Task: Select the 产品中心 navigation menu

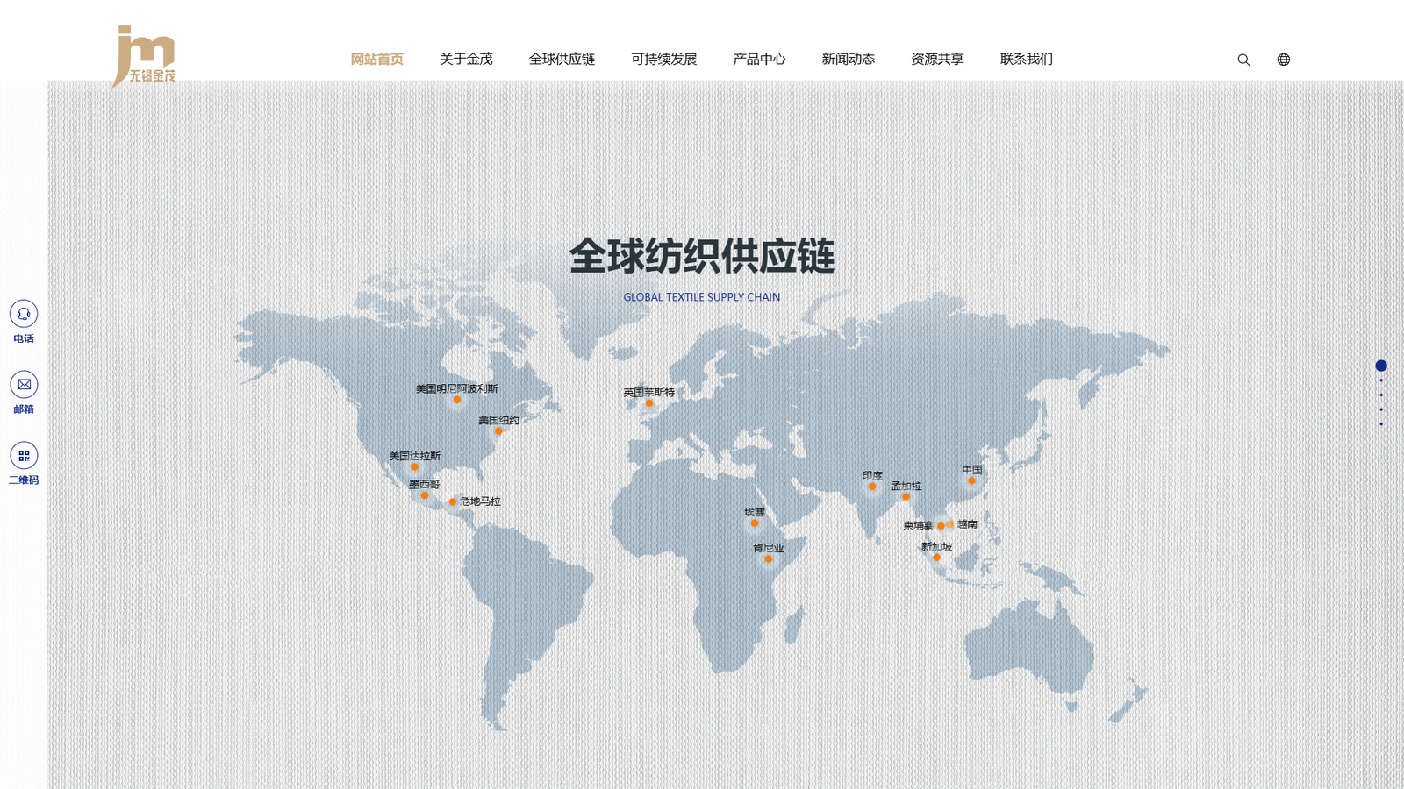Action: pos(758,59)
